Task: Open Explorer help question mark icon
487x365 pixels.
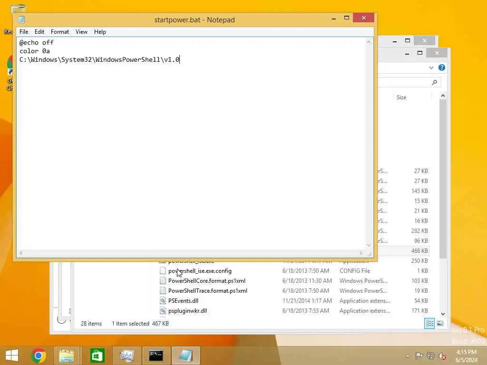Action: coord(442,67)
